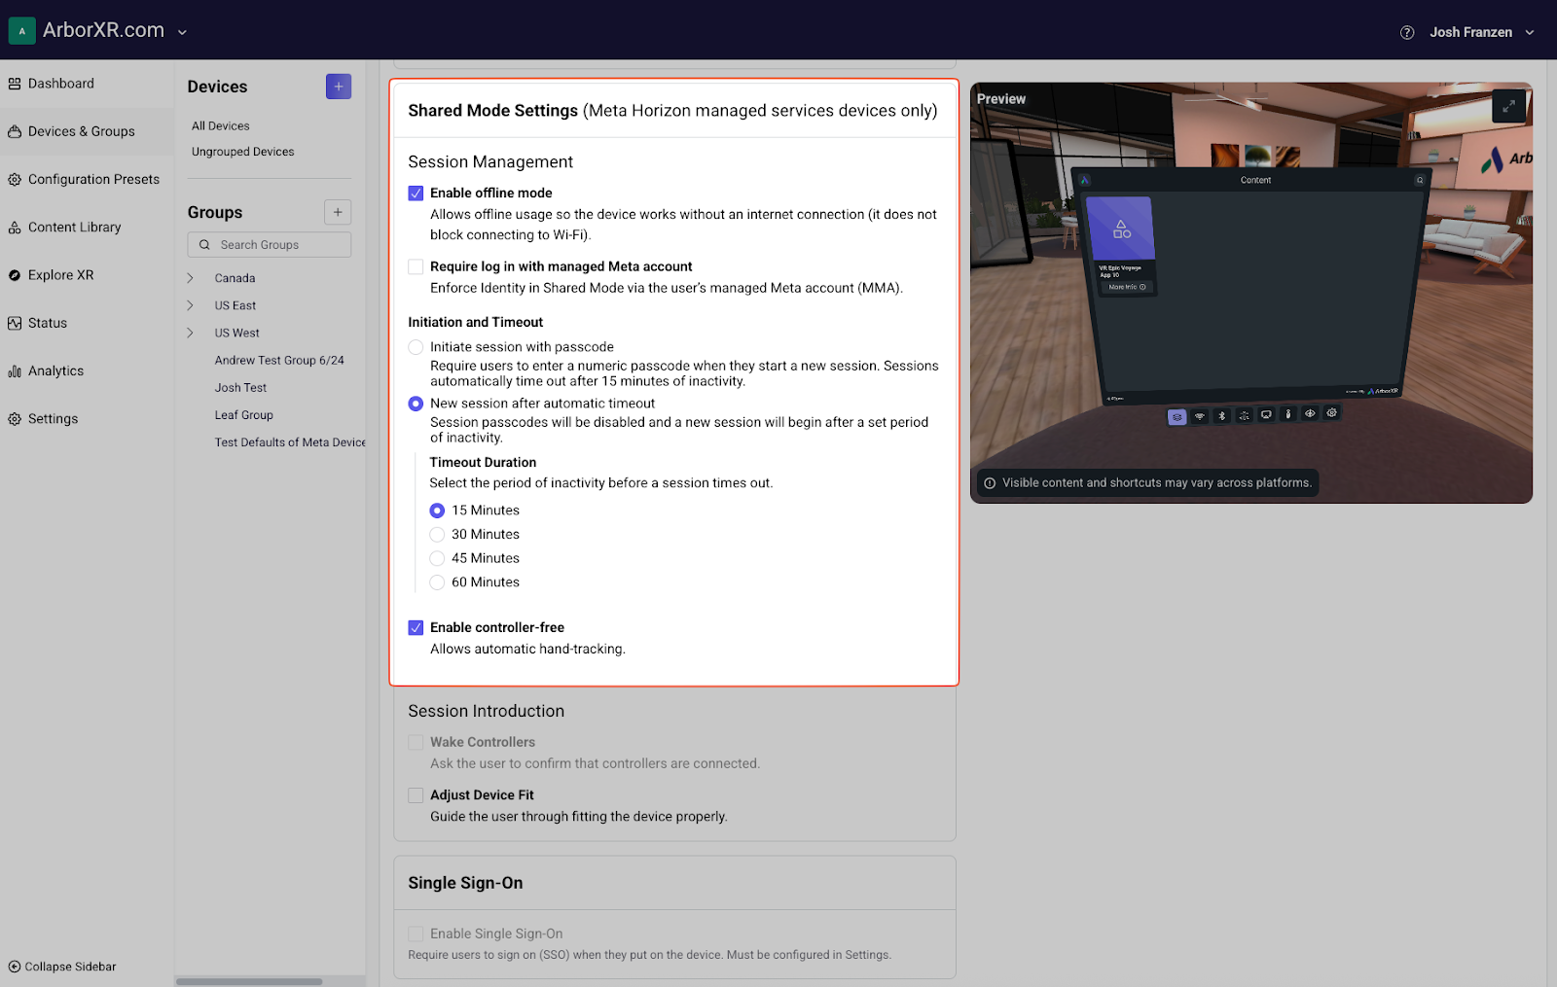Click the horizontal scrollbar under groups panel
Viewport: 1557px width, 987px height.
coord(249,981)
